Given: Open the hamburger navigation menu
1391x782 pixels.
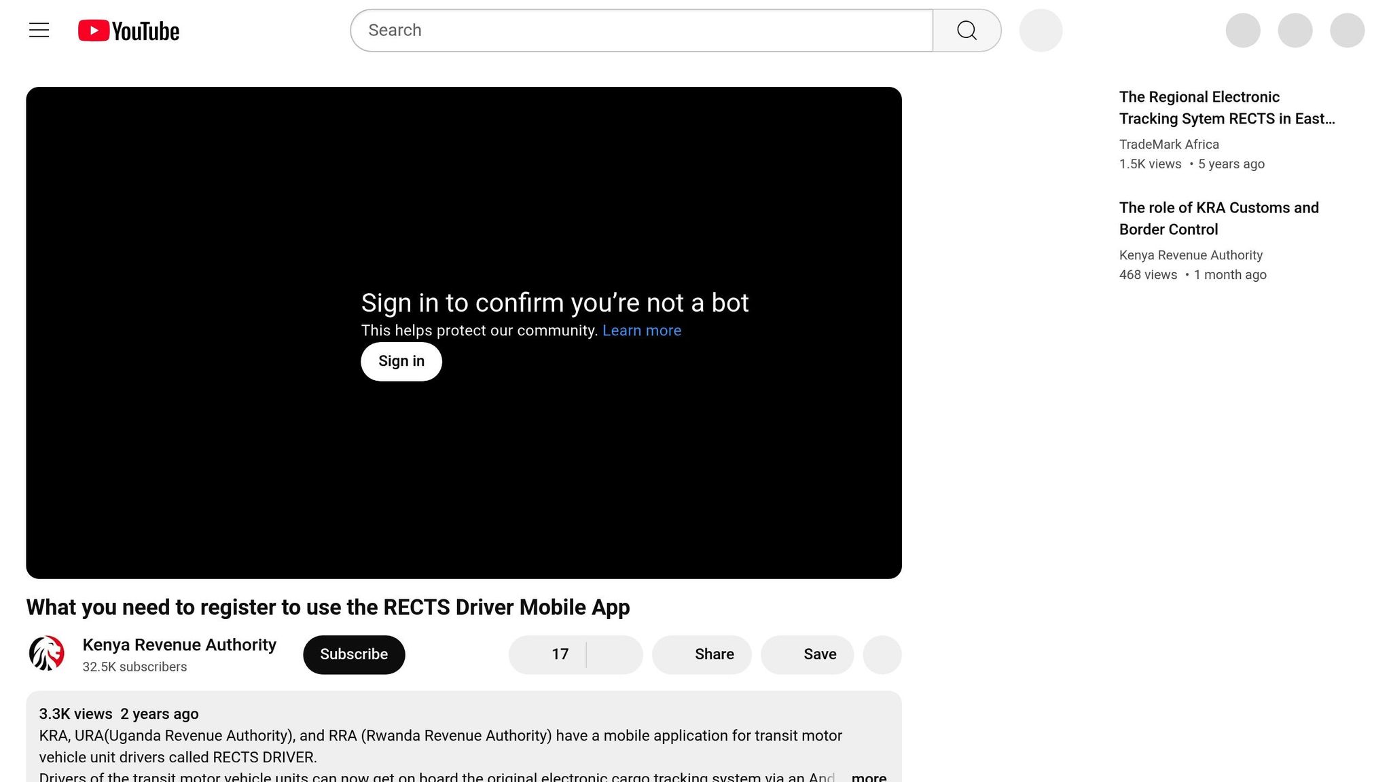Looking at the screenshot, I should (x=39, y=30).
